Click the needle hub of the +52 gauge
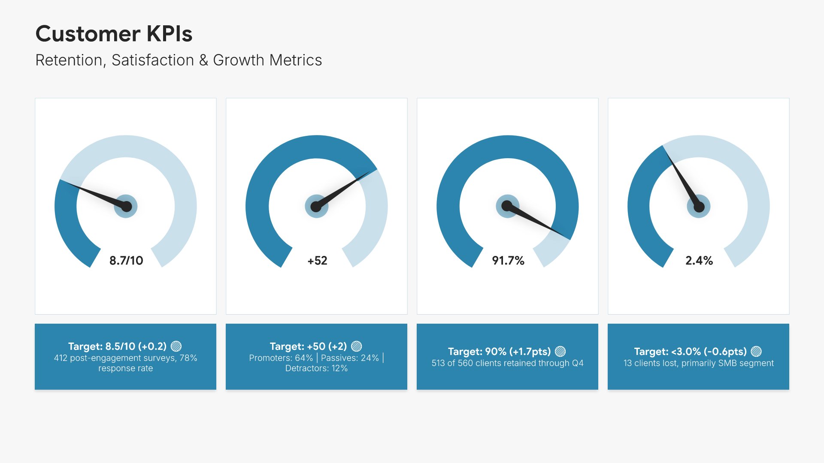Viewport: 824px width, 463px height. coord(316,206)
